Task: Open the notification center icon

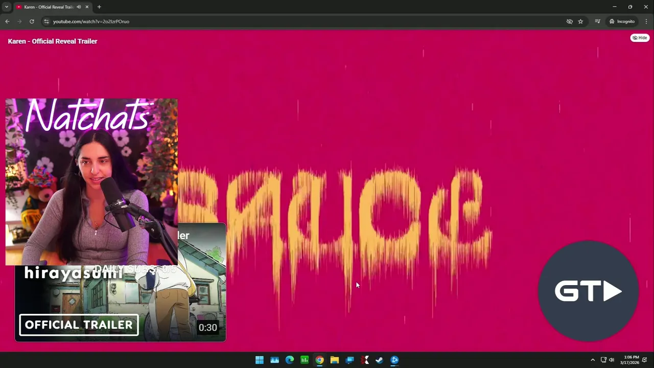Action: point(645,360)
